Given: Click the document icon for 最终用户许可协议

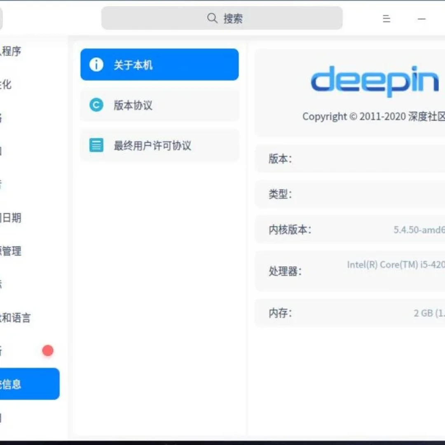Looking at the screenshot, I should coord(96,145).
